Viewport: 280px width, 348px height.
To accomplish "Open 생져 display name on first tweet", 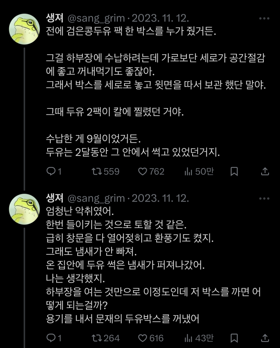I will pyautogui.click(x=55, y=18).
